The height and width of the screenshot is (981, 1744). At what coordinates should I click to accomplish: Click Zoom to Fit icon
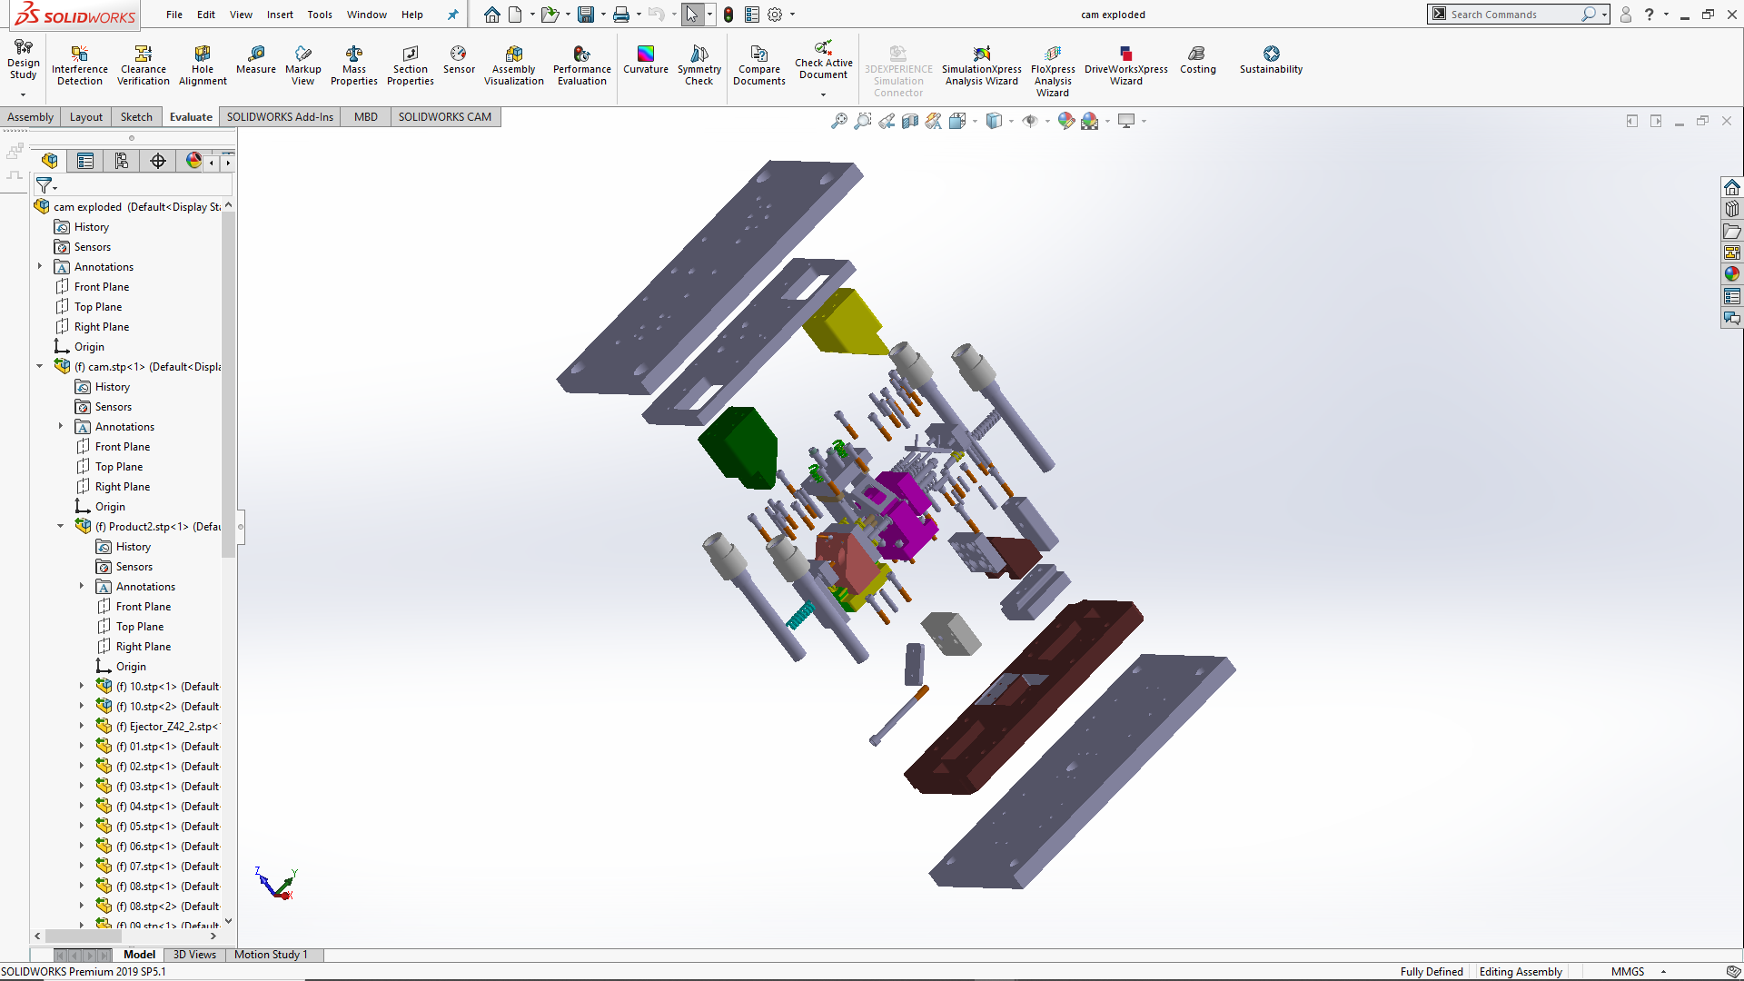[838, 121]
